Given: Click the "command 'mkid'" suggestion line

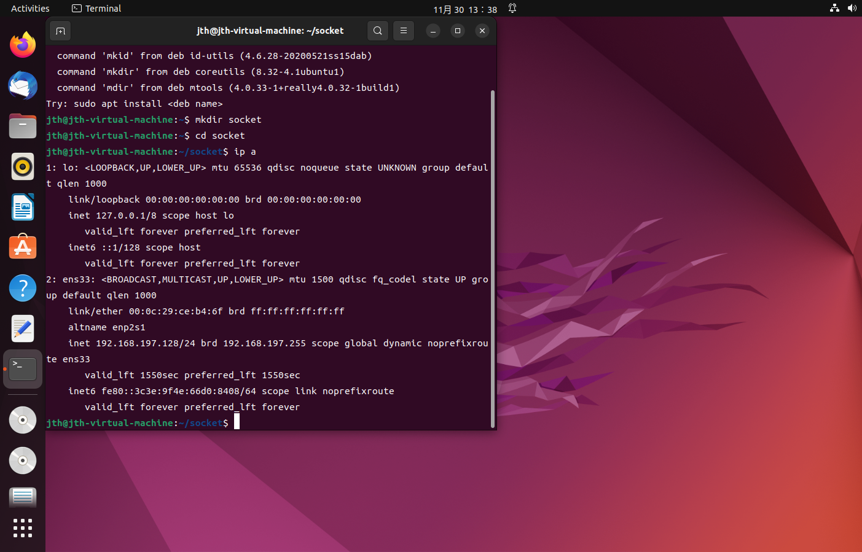Looking at the screenshot, I should click(214, 56).
